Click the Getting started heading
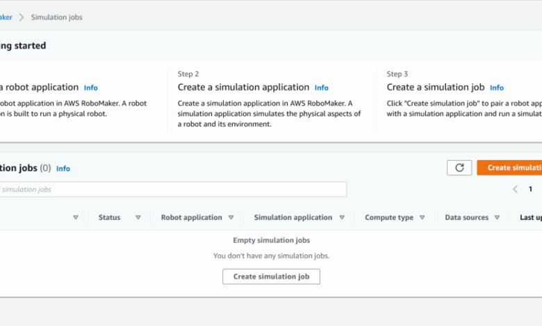The image size is (542, 326). [23, 46]
